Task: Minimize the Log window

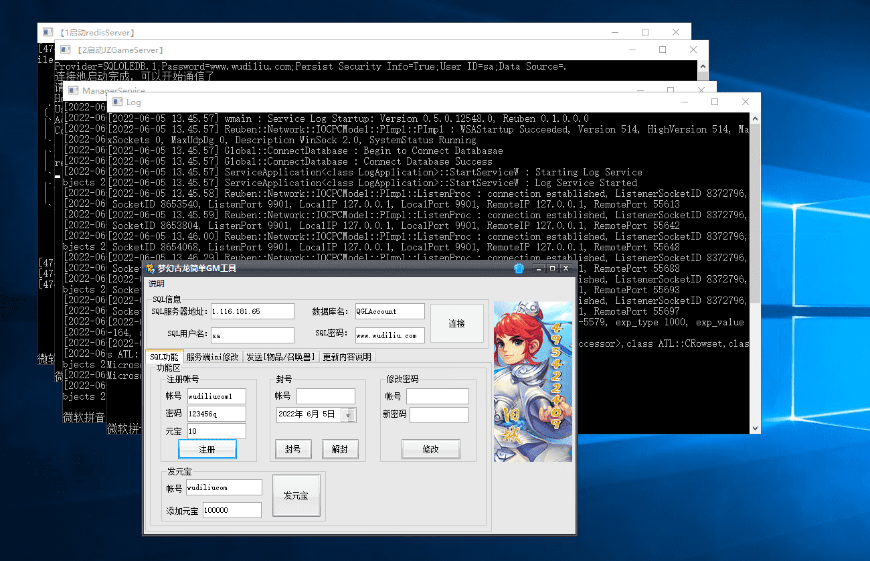Action: [x=684, y=102]
